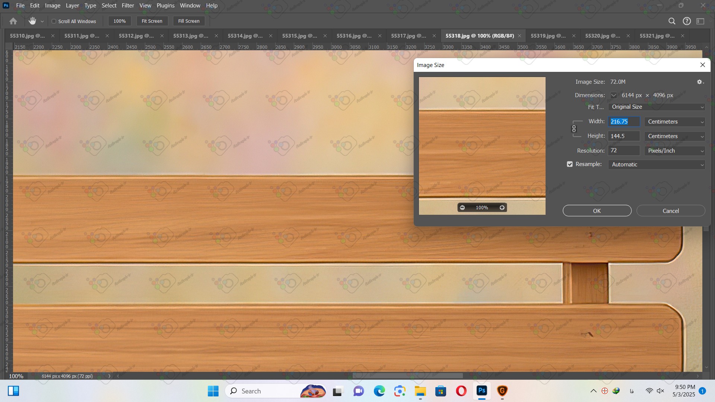Image resolution: width=715 pixels, height=402 pixels.
Task: Enable Scroll All Windows checkbox
Action: click(54, 21)
